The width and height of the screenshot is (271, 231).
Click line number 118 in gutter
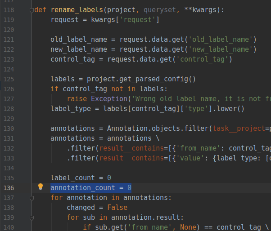click(9, 10)
